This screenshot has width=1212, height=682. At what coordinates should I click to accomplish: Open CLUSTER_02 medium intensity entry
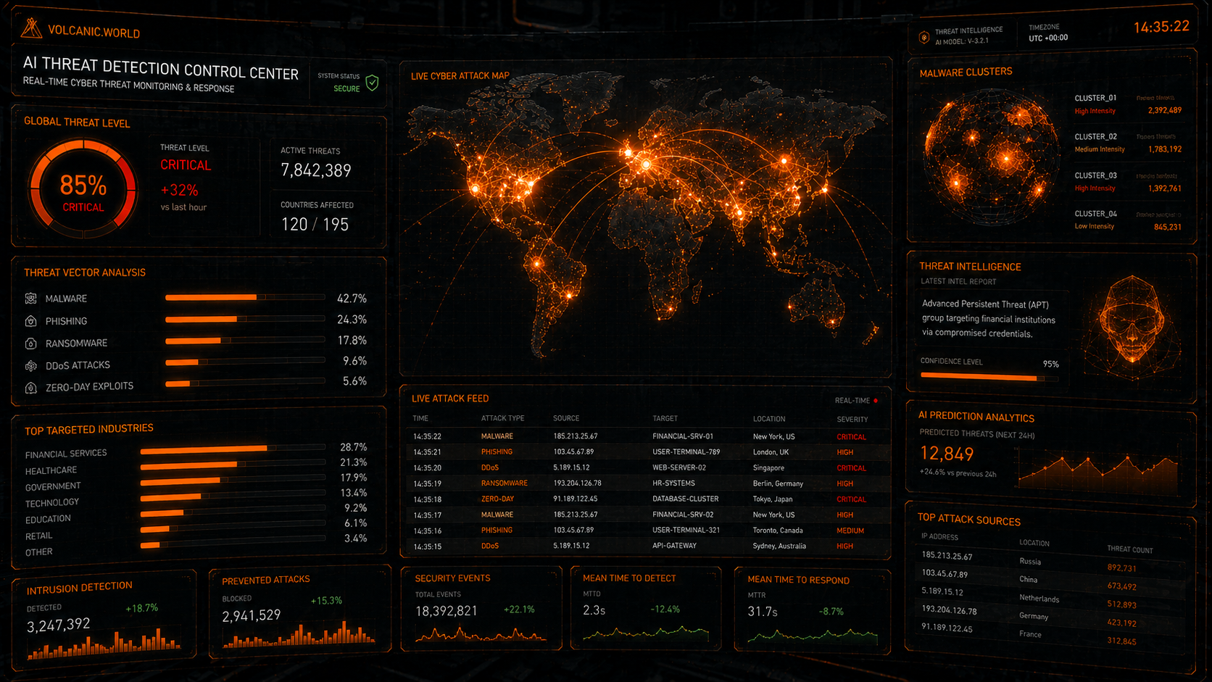[x=1128, y=143]
